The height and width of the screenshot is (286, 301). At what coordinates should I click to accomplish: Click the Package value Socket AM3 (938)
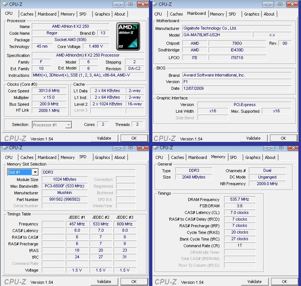(71, 40)
